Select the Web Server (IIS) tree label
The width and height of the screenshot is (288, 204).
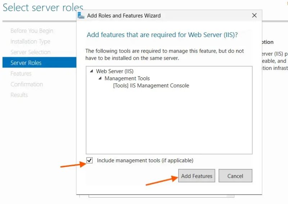[x=114, y=71]
